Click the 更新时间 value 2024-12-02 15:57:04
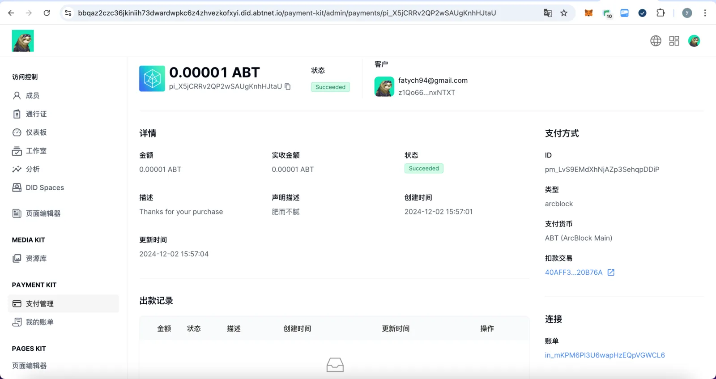 [174, 254]
